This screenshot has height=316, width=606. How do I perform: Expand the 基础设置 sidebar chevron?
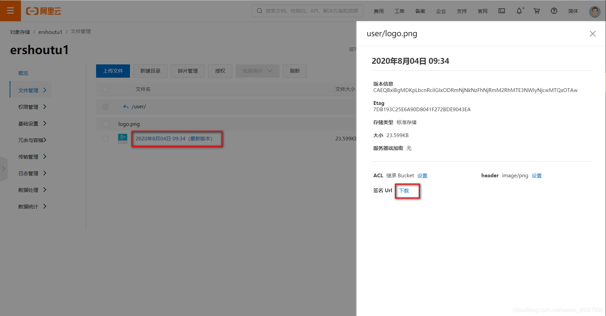(45, 123)
